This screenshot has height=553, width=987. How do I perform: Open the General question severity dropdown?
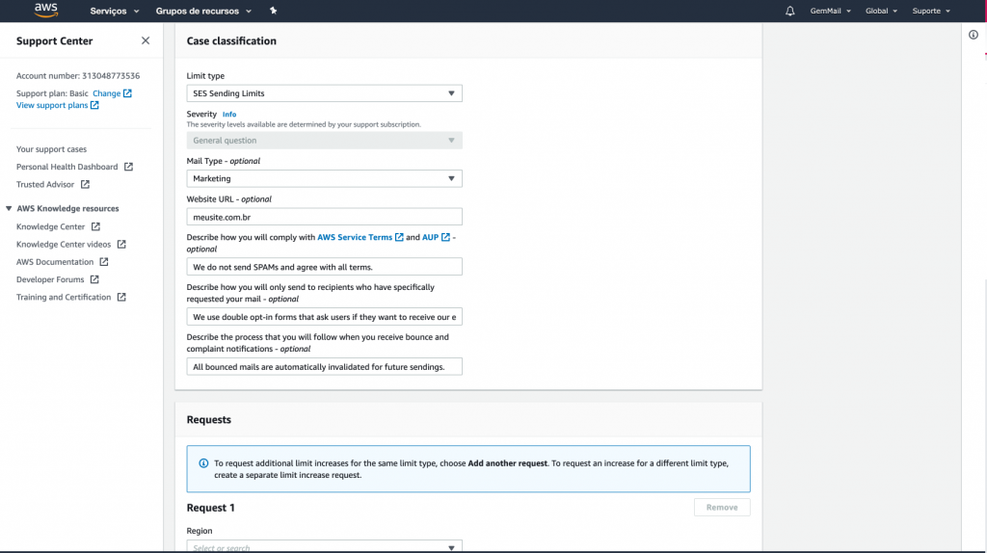tap(324, 141)
